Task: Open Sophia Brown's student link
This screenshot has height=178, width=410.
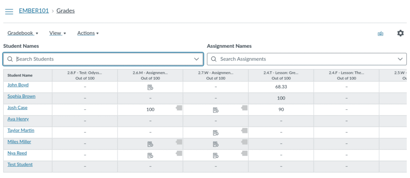Action: (x=21, y=96)
